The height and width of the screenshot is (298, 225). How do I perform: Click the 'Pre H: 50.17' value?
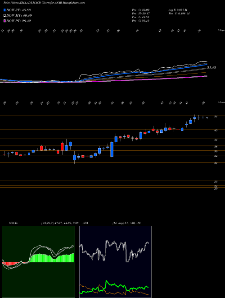click(140, 14)
